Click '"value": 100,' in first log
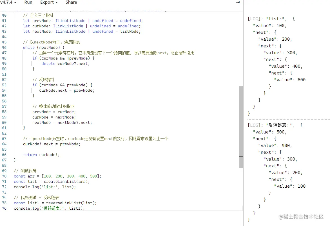330x226 pixels. coord(270,26)
